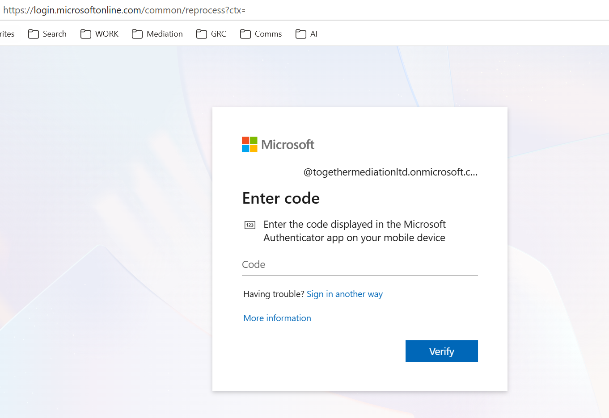Click the Microsoft wordmark text
Screen dimensions: 609x418
click(x=288, y=144)
